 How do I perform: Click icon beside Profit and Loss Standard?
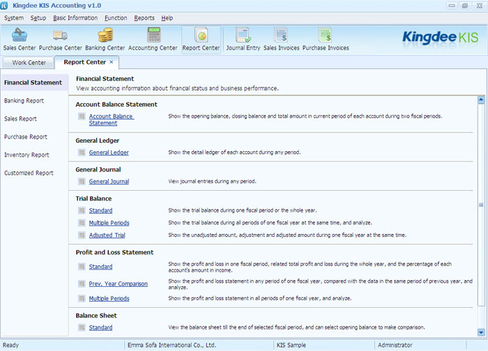[x=82, y=267]
